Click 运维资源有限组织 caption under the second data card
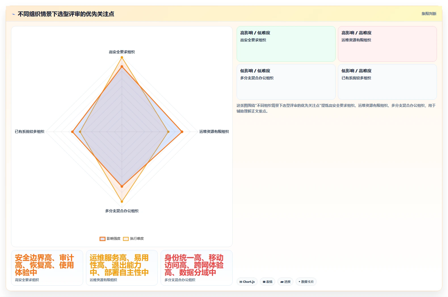 click(103, 280)
